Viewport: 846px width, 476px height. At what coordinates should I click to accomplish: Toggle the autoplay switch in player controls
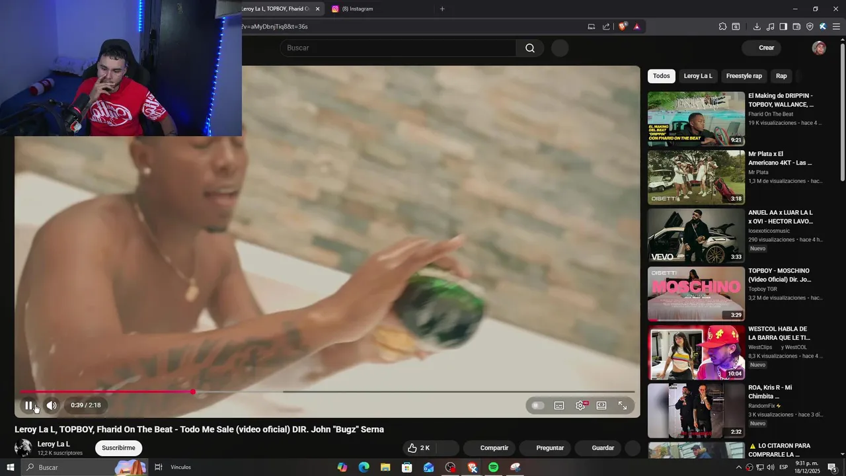pos(538,405)
